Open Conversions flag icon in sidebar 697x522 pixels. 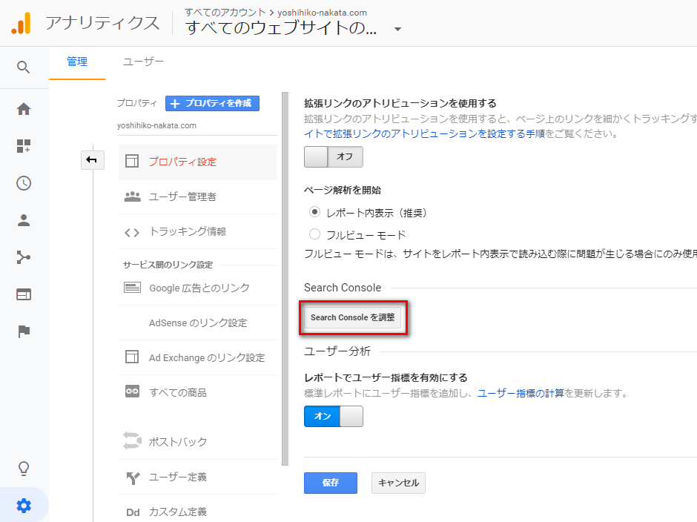pyautogui.click(x=24, y=331)
